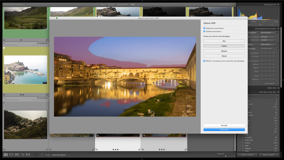Open survey view mode
Screen dimensions: 284x160
click(x=22, y=154)
